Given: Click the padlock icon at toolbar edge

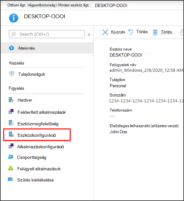Looking at the screenshot, I should click(x=182, y=32).
